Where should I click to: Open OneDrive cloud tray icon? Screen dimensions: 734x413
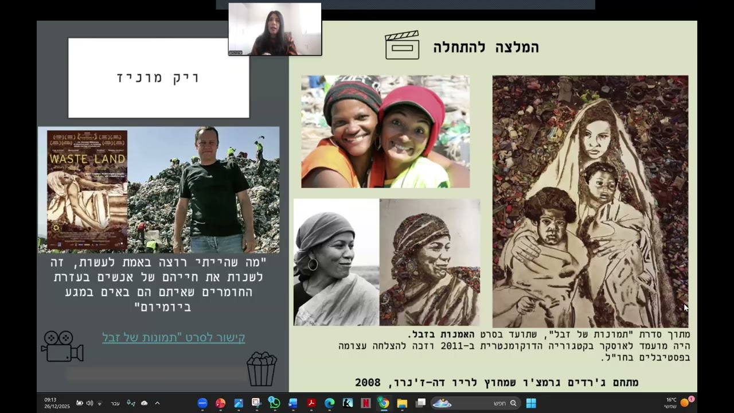click(144, 403)
